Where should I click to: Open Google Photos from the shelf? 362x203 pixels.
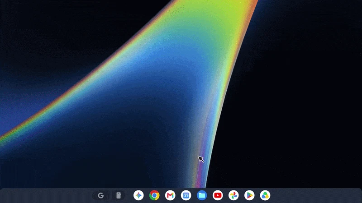pos(233,195)
